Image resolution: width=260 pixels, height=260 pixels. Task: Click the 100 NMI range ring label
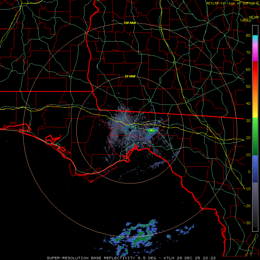(x=130, y=23)
